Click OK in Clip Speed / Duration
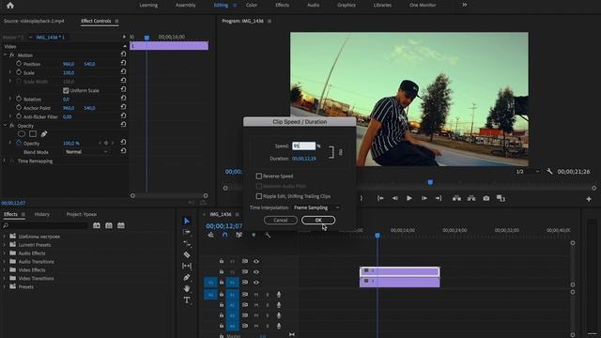 [318, 220]
